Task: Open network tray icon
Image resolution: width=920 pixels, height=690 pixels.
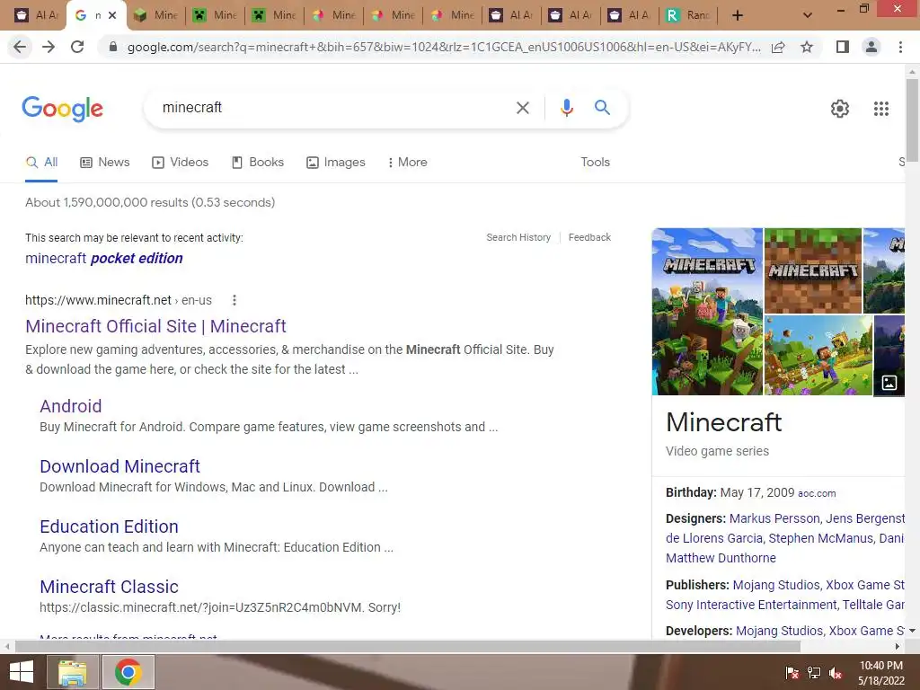Action: coord(814,673)
